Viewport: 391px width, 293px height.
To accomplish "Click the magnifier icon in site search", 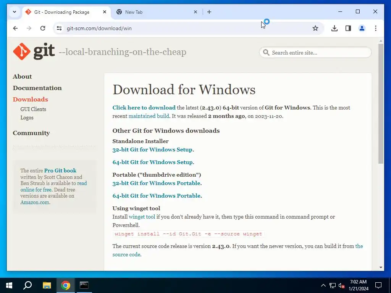I will (x=266, y=53).
